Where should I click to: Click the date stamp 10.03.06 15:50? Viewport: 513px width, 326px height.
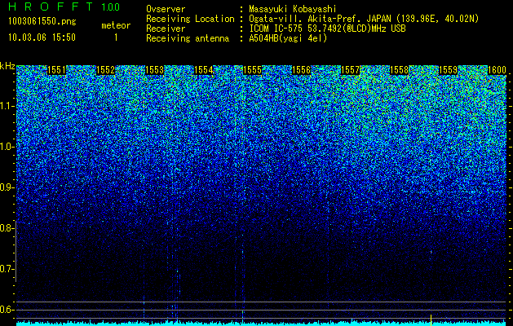click(42, 37)
